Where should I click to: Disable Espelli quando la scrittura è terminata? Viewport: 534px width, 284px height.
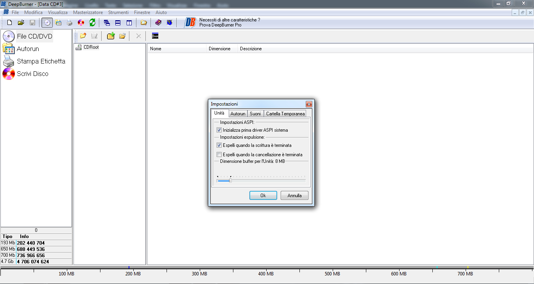[219, 145]
